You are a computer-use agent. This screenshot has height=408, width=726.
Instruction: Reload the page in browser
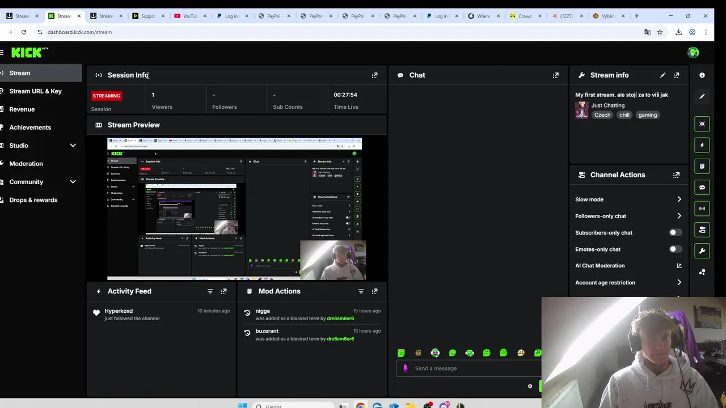point(23,32)
